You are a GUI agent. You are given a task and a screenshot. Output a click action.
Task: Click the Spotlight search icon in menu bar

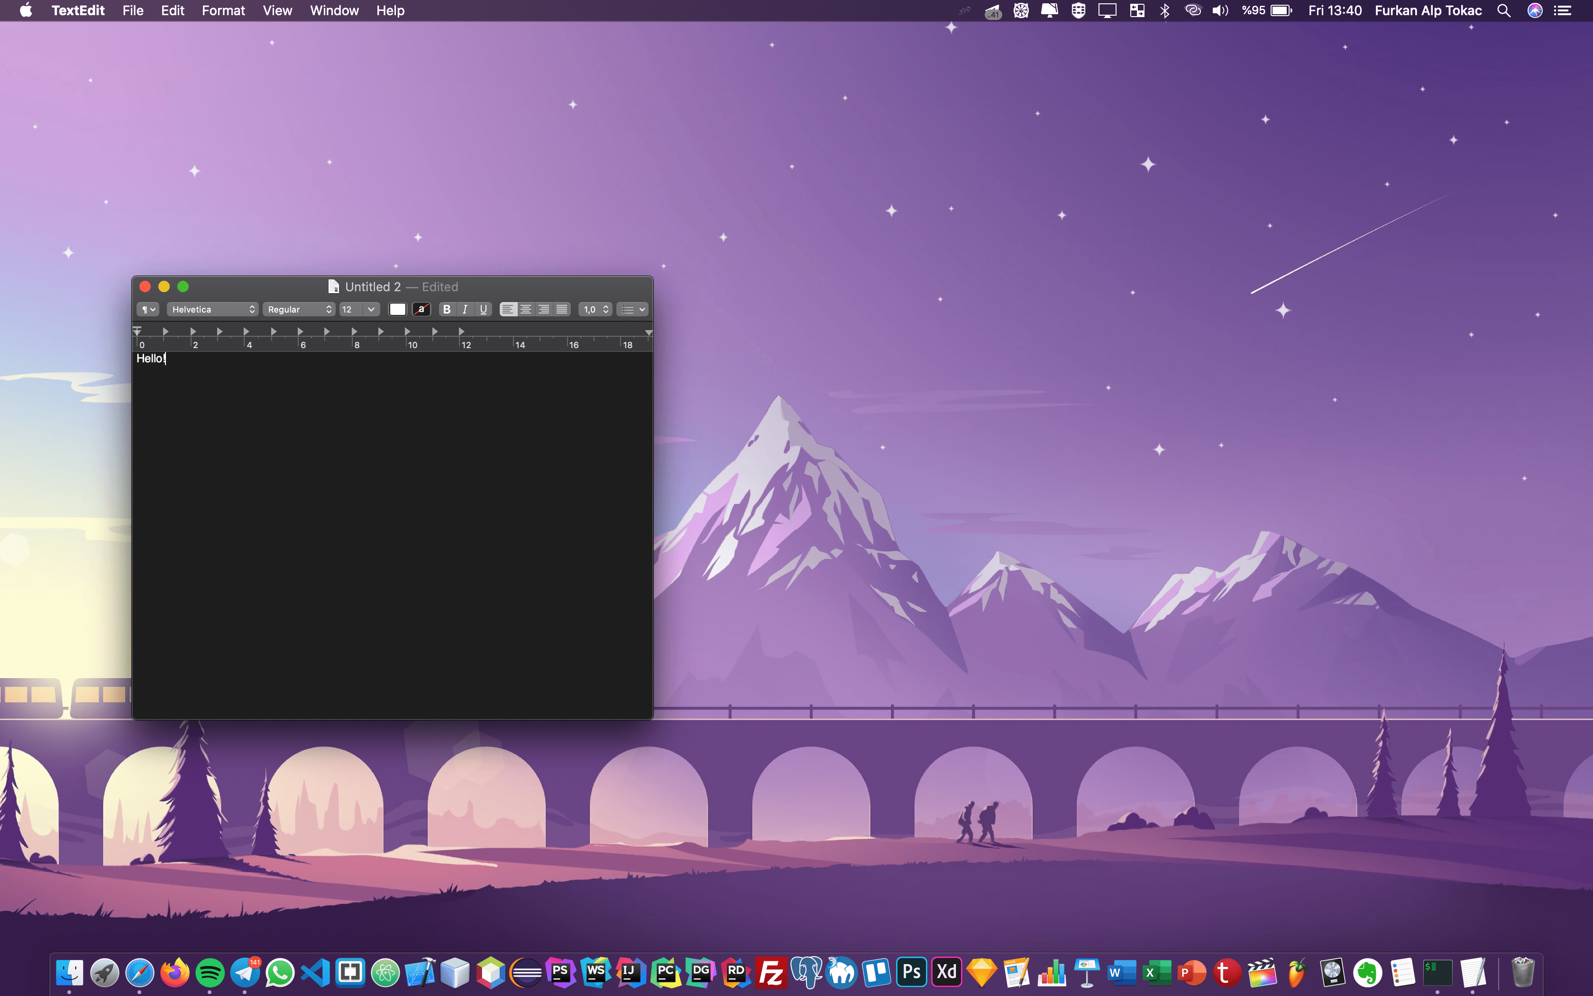[1503, 10]
